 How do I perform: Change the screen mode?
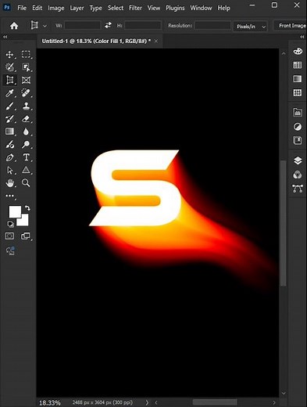pyautogui.click(x=25, y=236)
